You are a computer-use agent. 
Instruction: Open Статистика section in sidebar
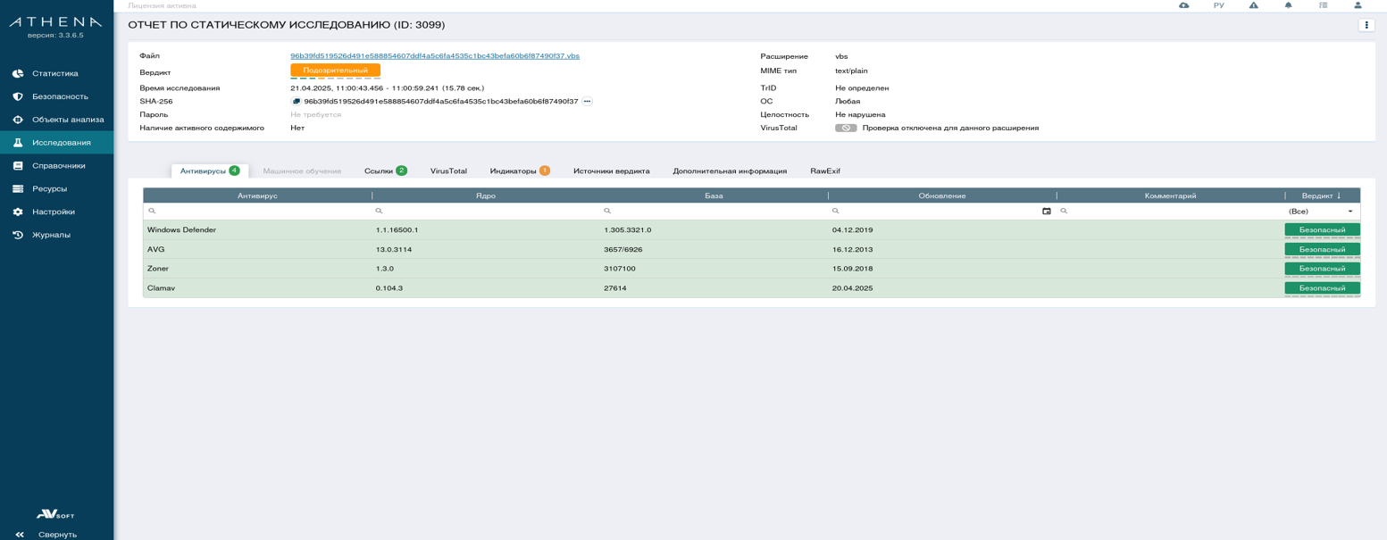click(54, 73)
